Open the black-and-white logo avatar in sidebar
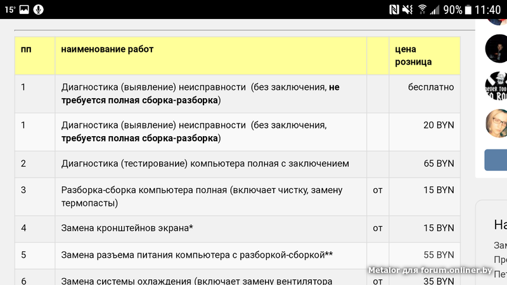The height and width of the screenshot is (285, 507). coord(496,86)
